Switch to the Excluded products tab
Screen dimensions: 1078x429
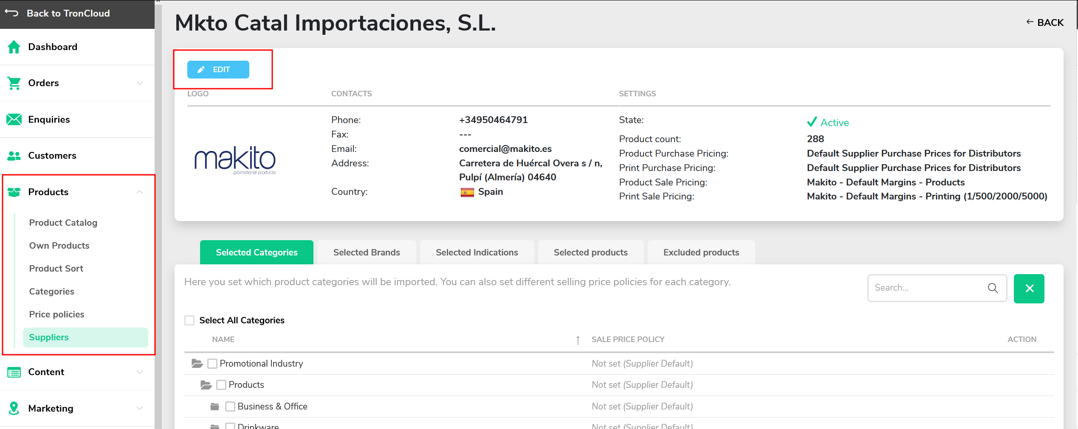pos(701,252)
